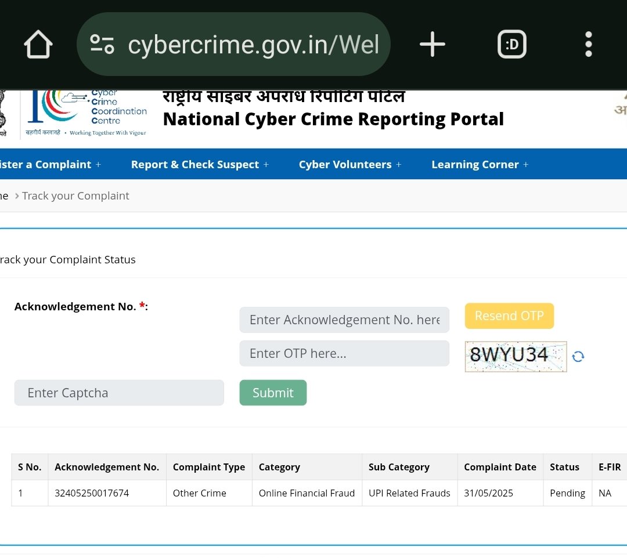
Task: Click the Pending status cell
Action: (x=567, y=493)
